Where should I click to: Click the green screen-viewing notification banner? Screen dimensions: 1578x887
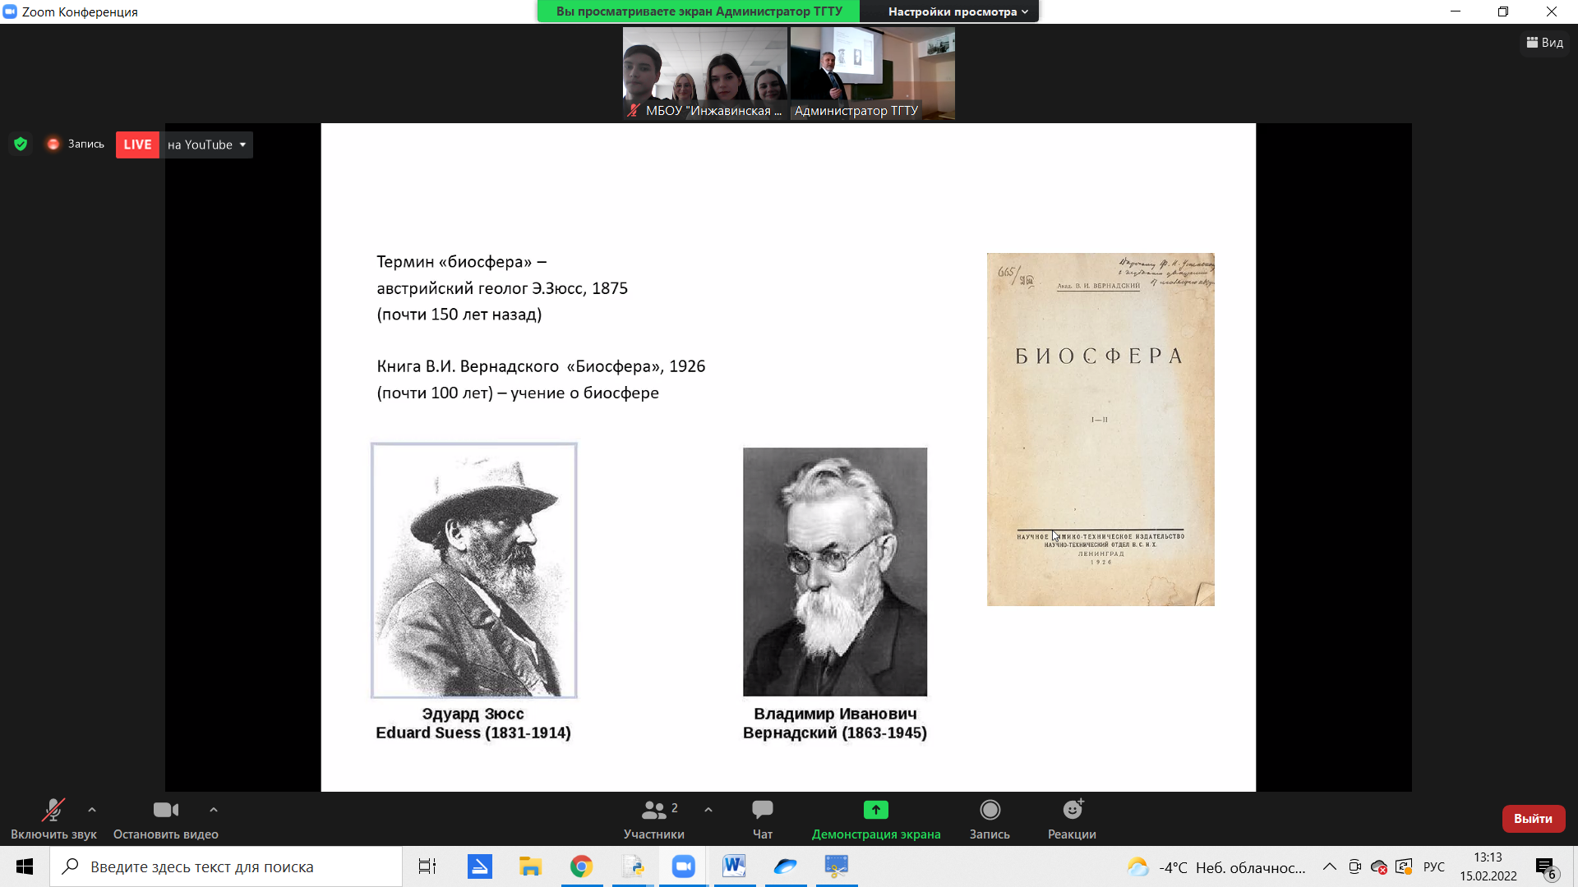pos(699,11)
